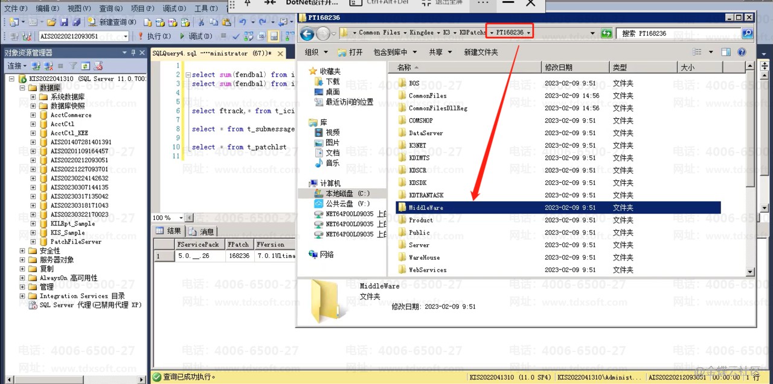Image resolution: width=773 pixels, height=384 pixels.
Task: Click the cut (scissors) icon in toolbar
Action: 201,22
